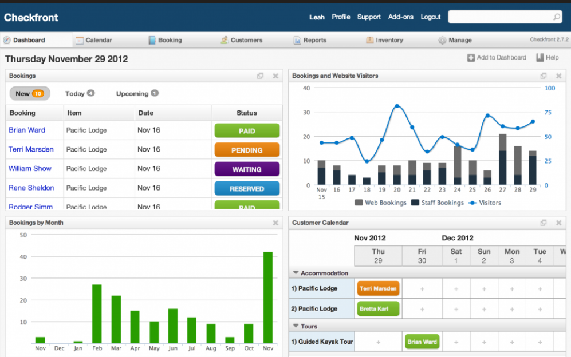This screenshot has width=571, height=357.
Task: Click the Booking tab icon
Action: coord(152,40)
